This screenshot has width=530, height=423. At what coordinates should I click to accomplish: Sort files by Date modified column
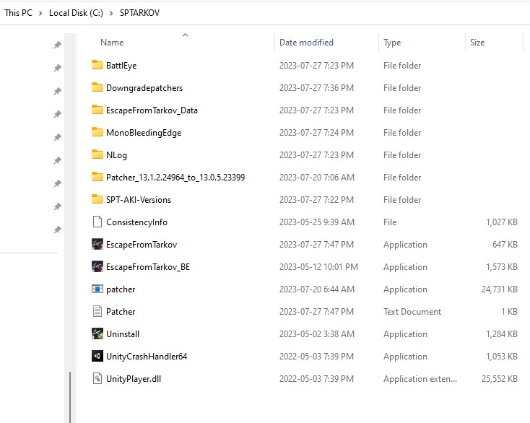[306, 43]
